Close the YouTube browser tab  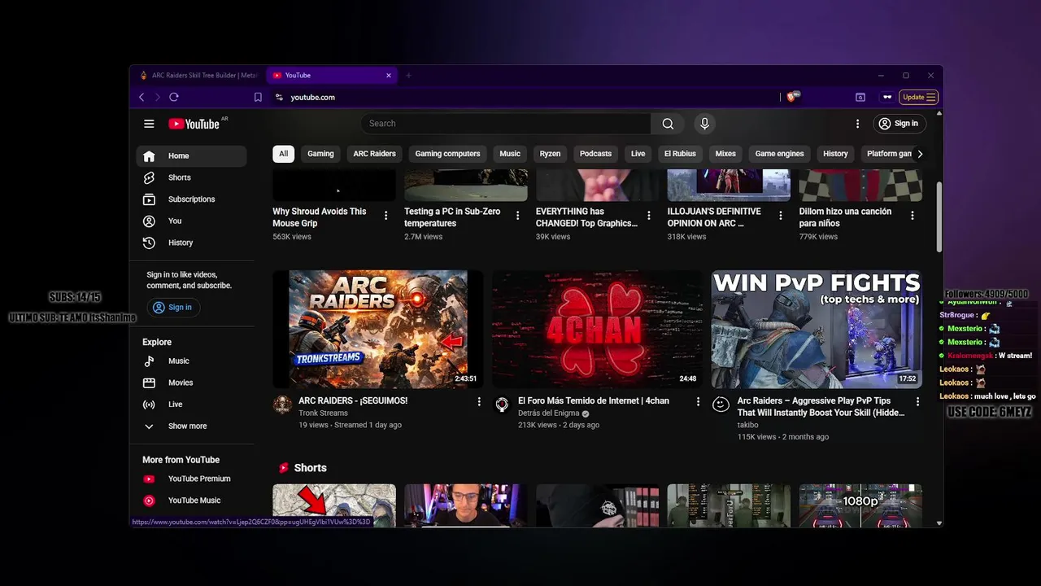point(389,76)
